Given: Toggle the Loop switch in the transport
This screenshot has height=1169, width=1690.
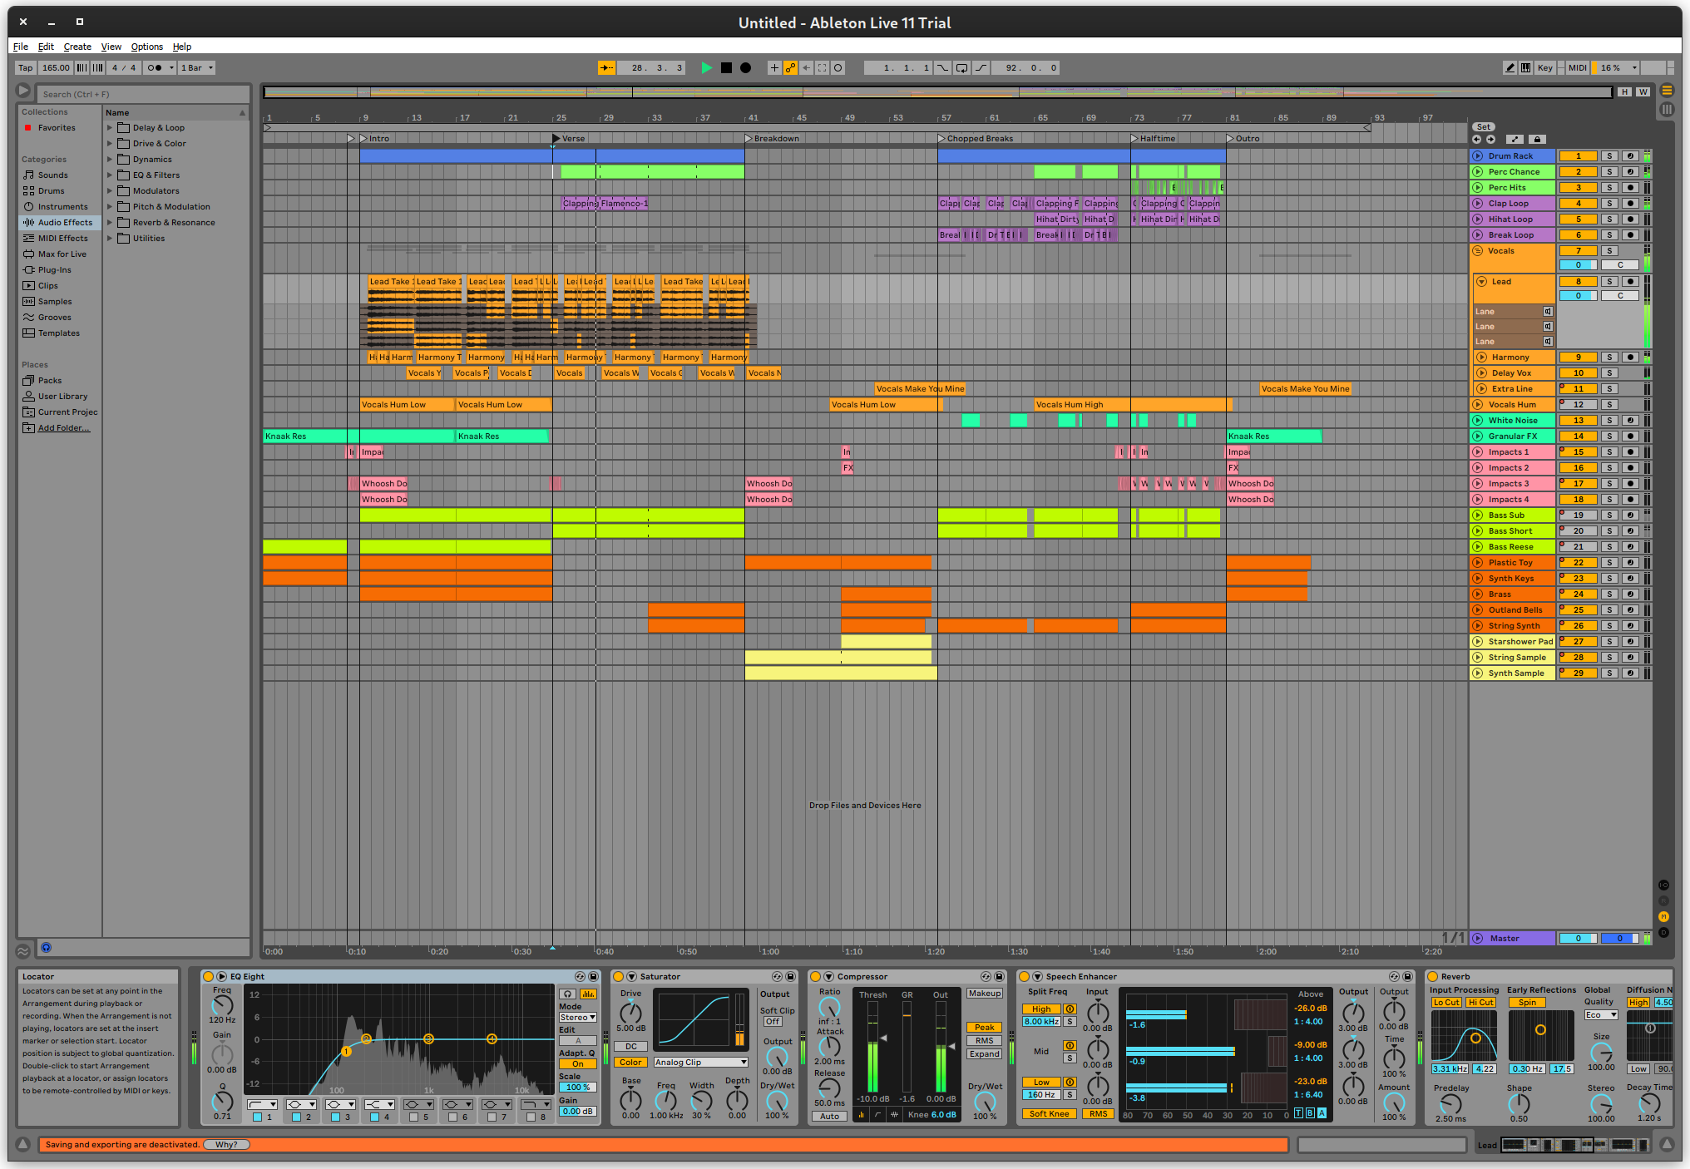Looking at the screenshot, I should [x=961, y=68].
